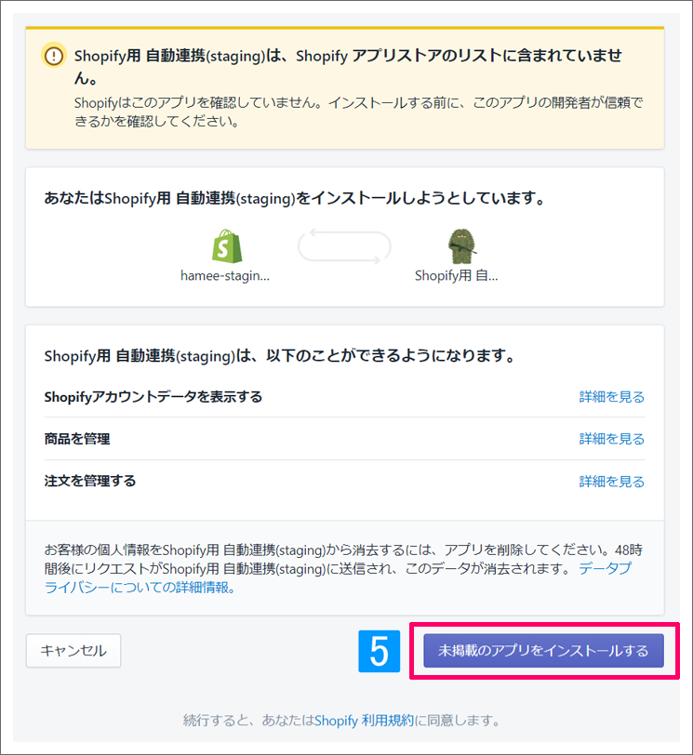Image resolution: width=693 pixels, height=755 pixels.
Task: Open the データプライバシーについての詳細情報 link
Action: [x=337, y=577]
